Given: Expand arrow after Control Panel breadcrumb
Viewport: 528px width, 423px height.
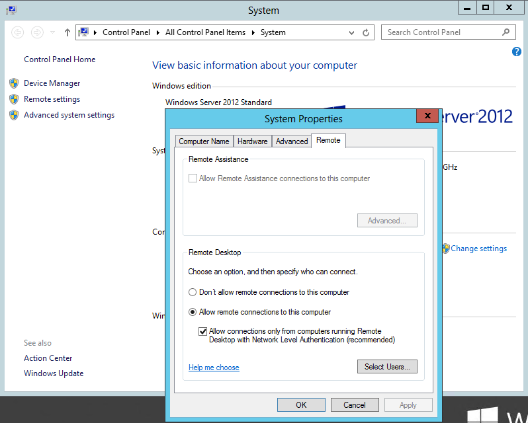Looking at the screenshot, I should coord(158,32).
